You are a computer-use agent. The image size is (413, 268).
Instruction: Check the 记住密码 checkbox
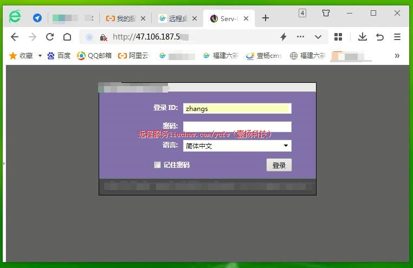(x=157, y=165)
